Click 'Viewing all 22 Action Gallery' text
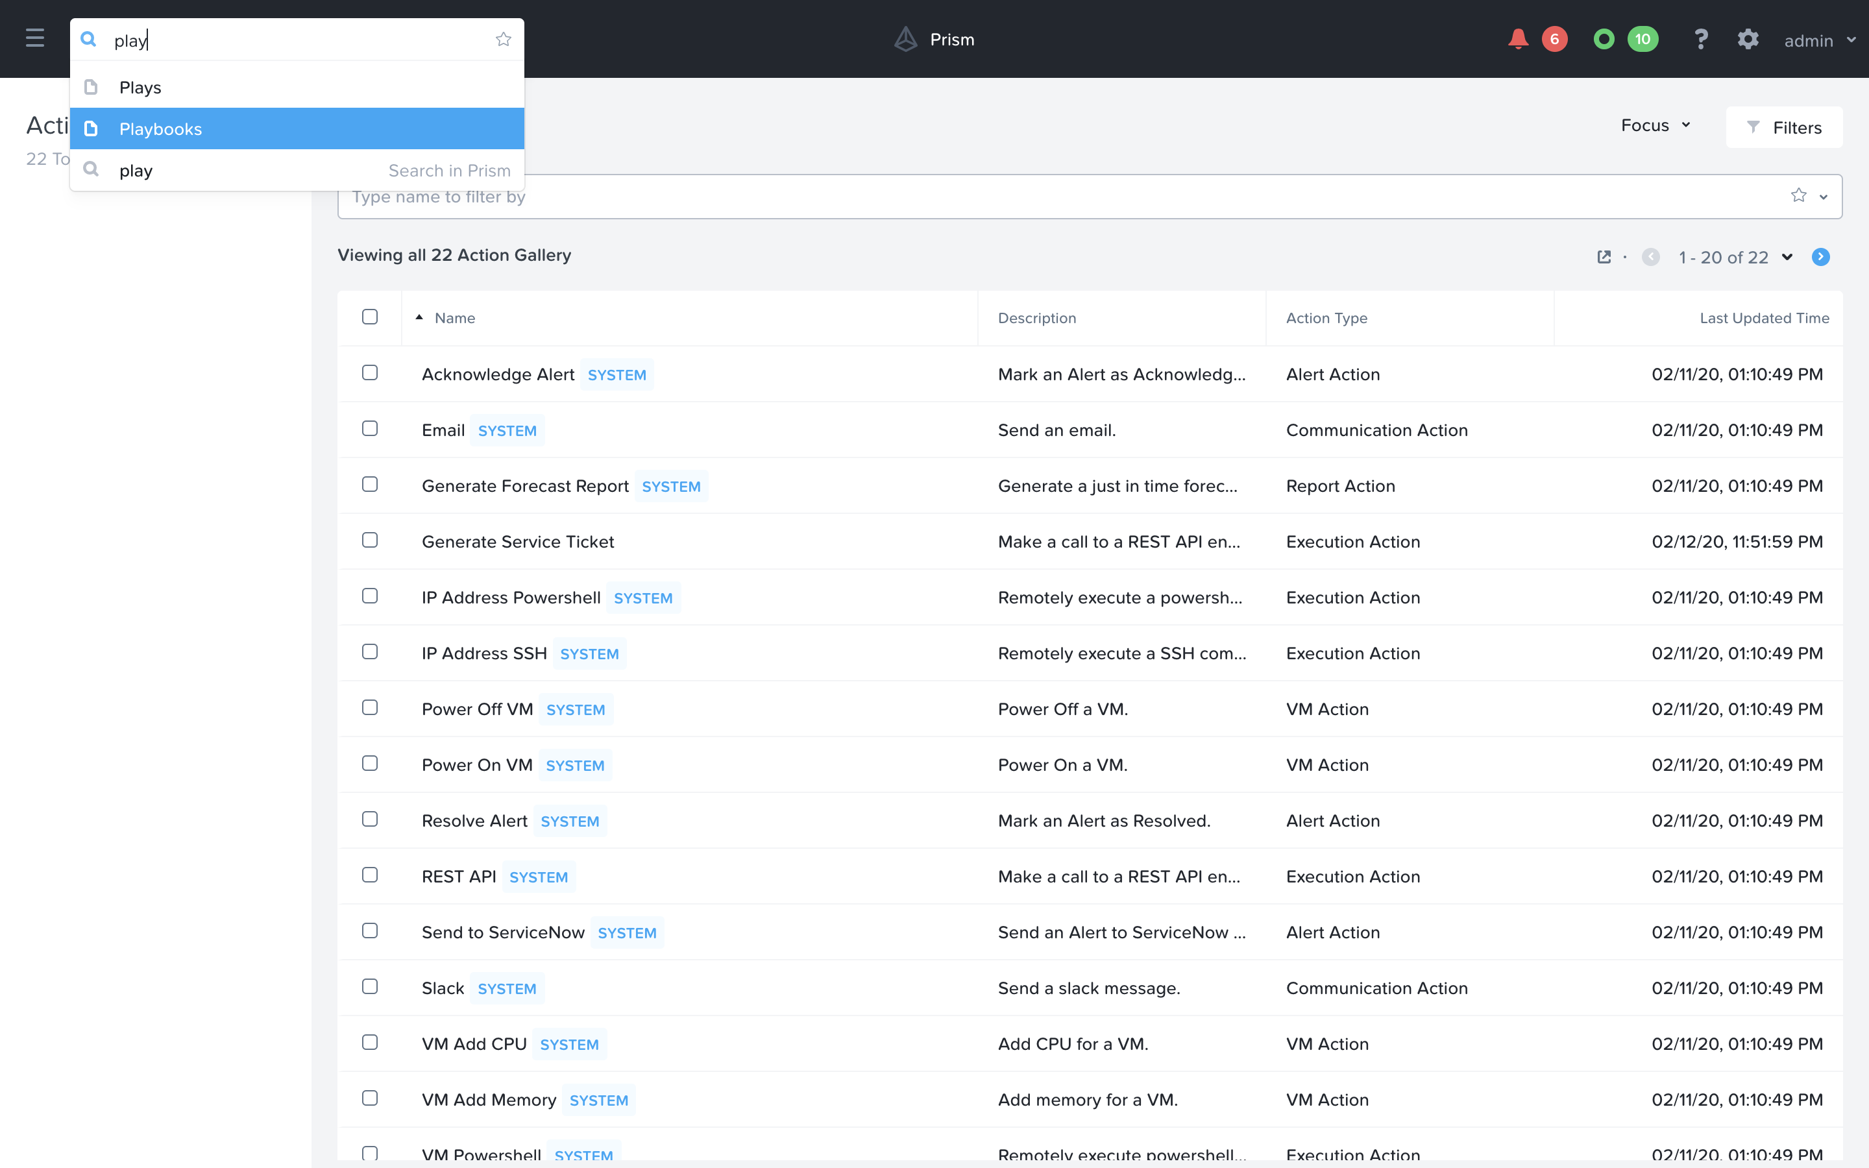Viewport: 1869px width, 1168px height. point(454,255)
